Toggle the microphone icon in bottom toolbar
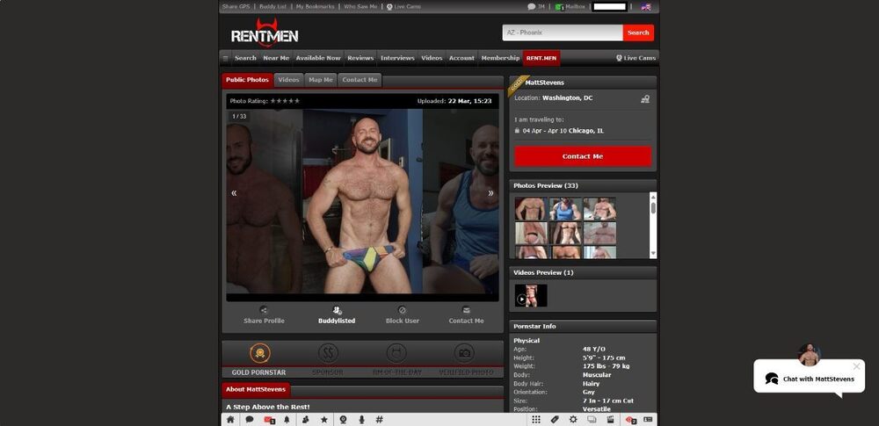 tap(360, 420)
